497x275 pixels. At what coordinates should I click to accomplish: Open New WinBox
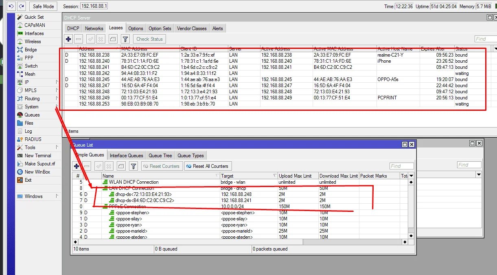tap(37, 172)
